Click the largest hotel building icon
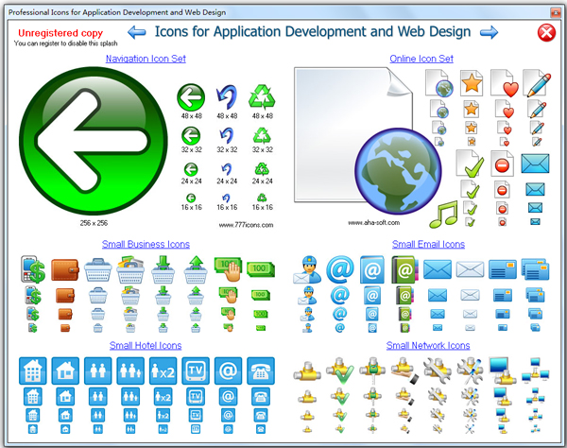Screen dimensions: 567x448 (32, 371)
